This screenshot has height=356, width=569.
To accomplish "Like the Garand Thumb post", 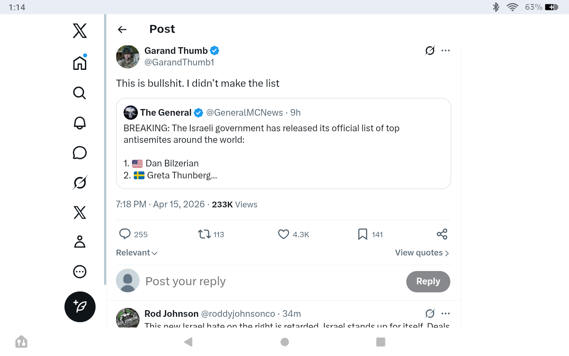I will [x=293, y=234].
